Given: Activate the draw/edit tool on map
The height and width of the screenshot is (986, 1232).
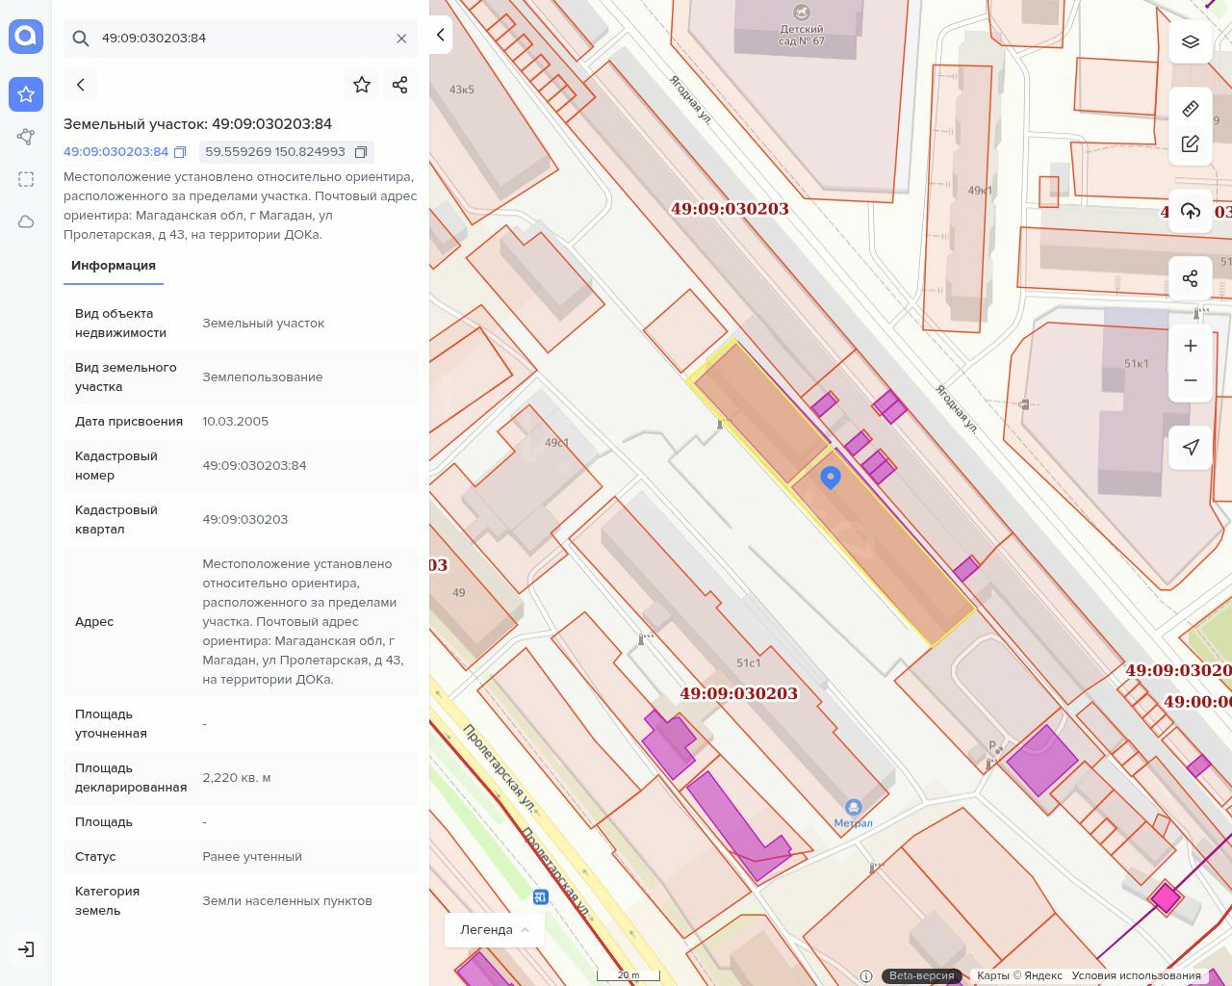Looking at the screenshot, I should (1191, 144).
